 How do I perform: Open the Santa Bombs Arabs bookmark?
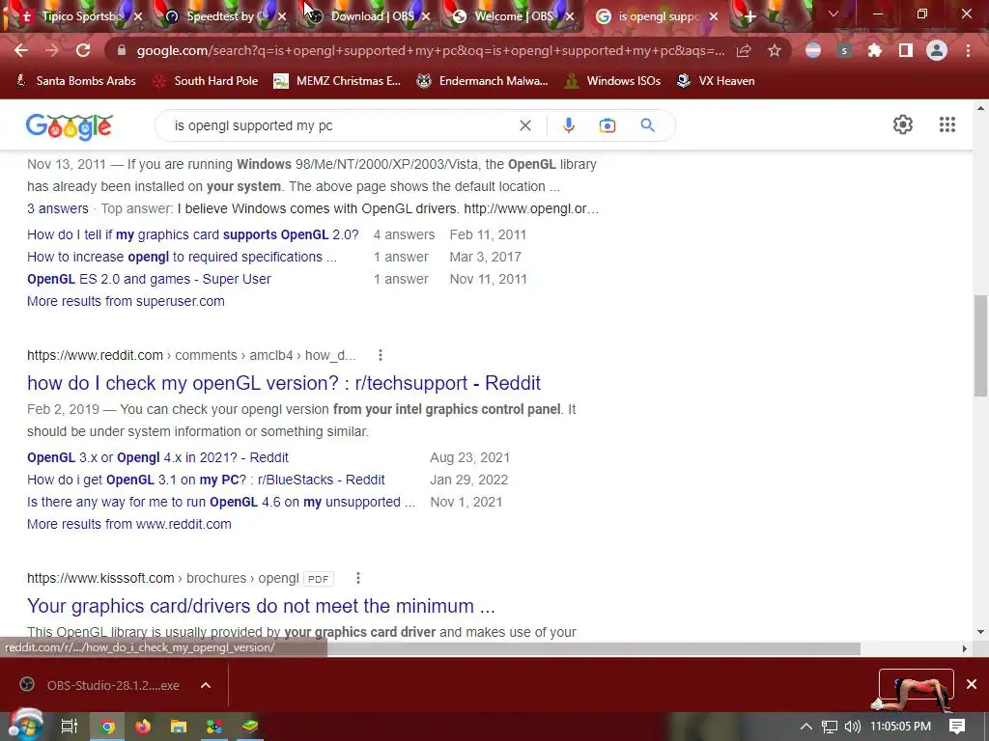click(x=75, y=81)
